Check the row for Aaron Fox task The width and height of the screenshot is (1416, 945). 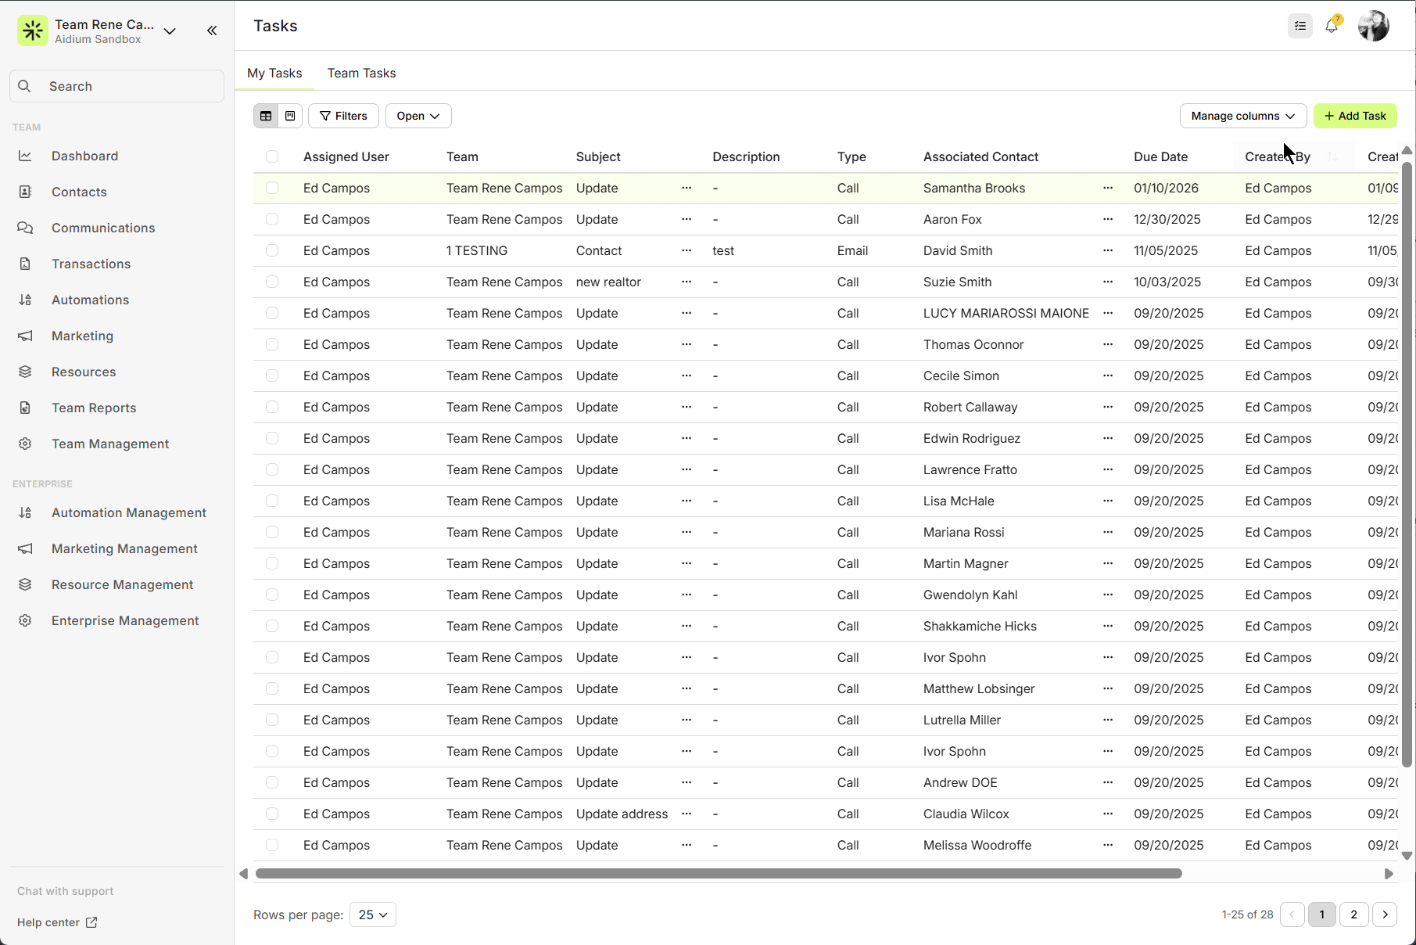coord(272,219)
